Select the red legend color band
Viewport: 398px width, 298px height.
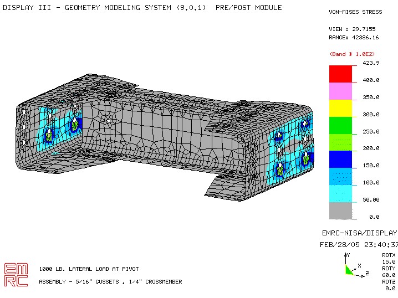[x=340, y=74]
